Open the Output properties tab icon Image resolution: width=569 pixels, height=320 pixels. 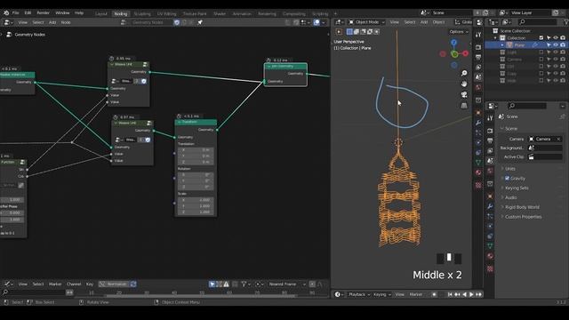[x=490, y=140]
